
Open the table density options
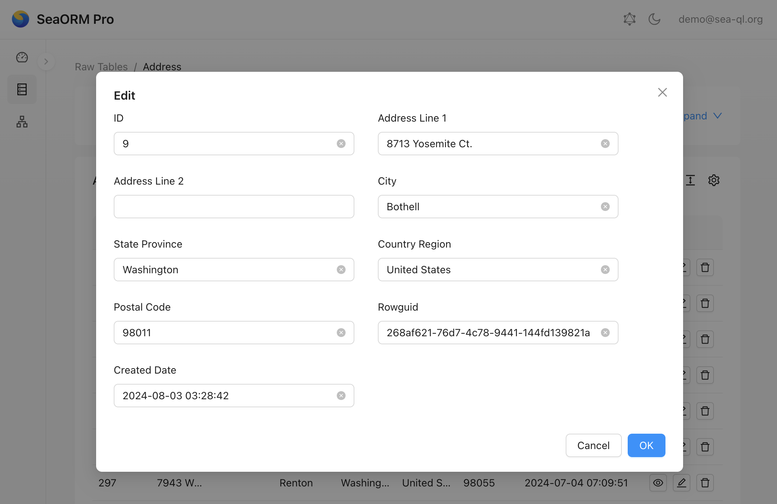click(690, 180)
